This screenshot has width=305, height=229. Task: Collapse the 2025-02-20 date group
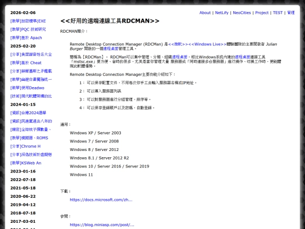click(x=23, y=46)
